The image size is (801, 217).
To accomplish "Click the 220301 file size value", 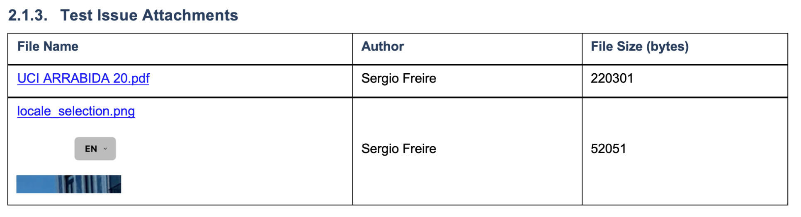I will pos(612,78).
